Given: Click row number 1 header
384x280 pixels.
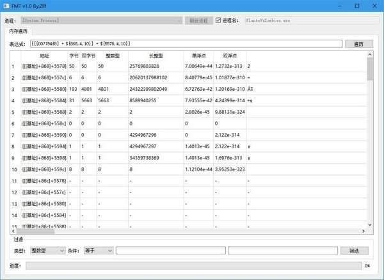Looking at the screenshot, I should point(15,66).
